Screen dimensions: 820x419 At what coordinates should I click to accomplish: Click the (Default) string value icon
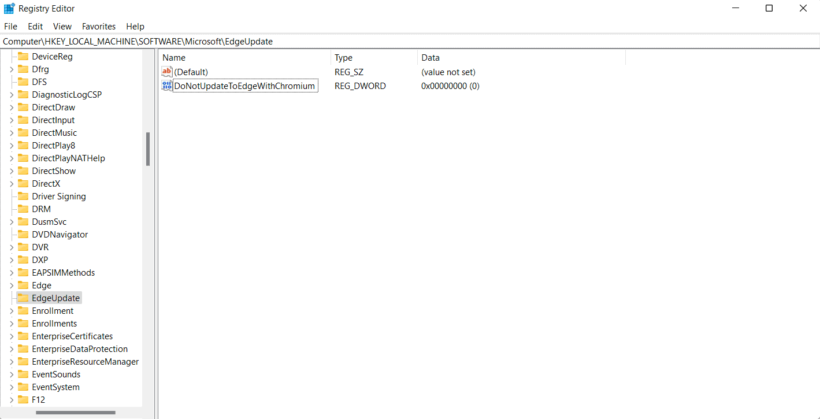pos(167,72)
